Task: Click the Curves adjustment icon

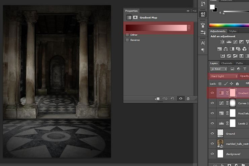Action: click(x=235, y=42)
